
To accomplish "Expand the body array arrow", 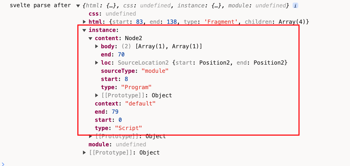I will coord(97,46).
